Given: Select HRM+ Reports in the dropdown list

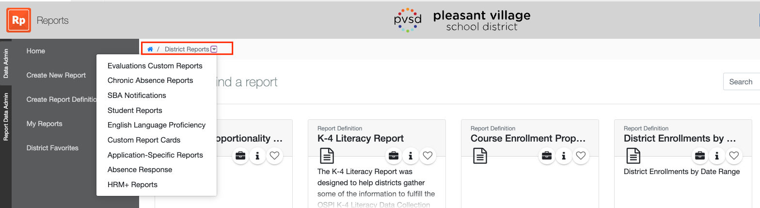Looking at the screenshot, I should 132,185.
